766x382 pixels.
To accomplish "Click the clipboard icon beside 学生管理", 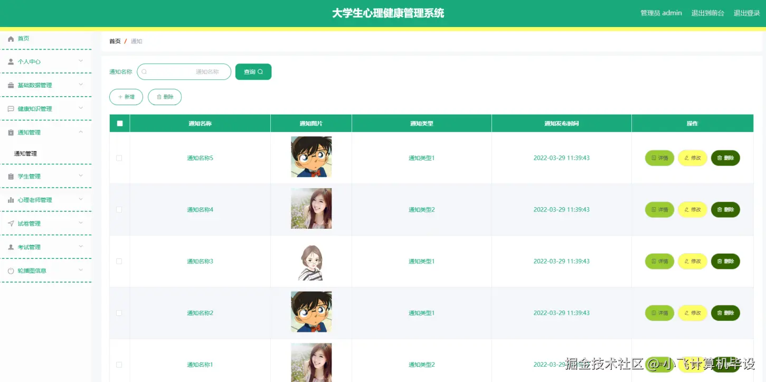I will [x=11, y=176].
